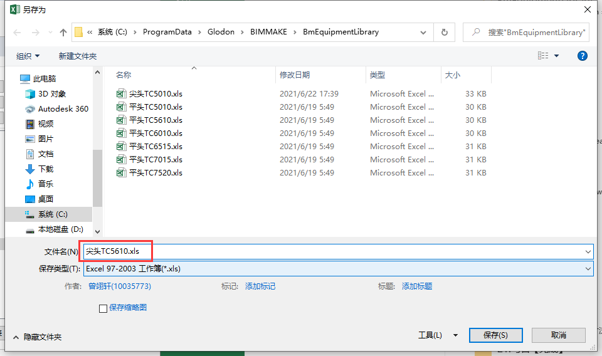Click ProgramData in address path
Screen dimensions: 602x356
167,32
